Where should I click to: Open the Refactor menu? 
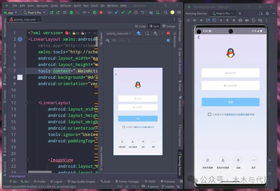pyautogui.click(x=66, y=5)
